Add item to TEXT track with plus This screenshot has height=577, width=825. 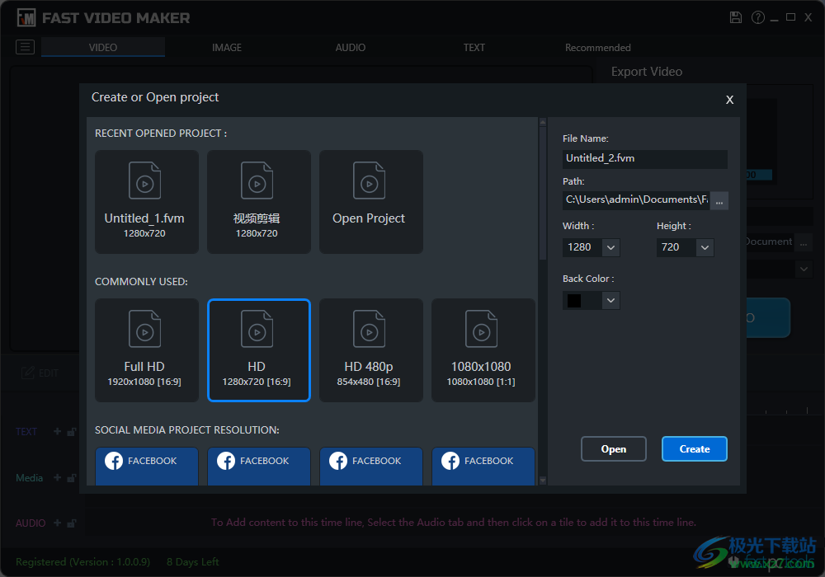point(58,431)
